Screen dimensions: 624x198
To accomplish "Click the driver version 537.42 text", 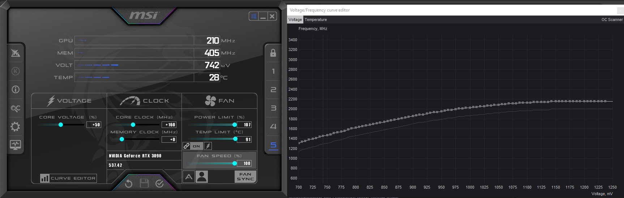I will coord(115,165).
